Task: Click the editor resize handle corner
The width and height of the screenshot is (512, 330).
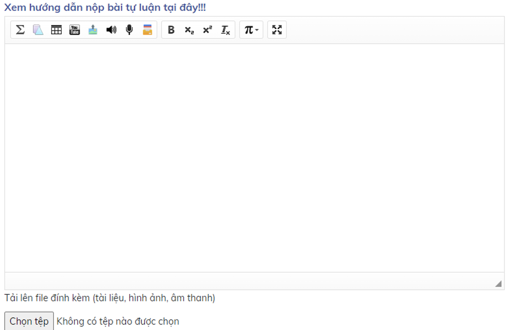Action: [498, 283]
